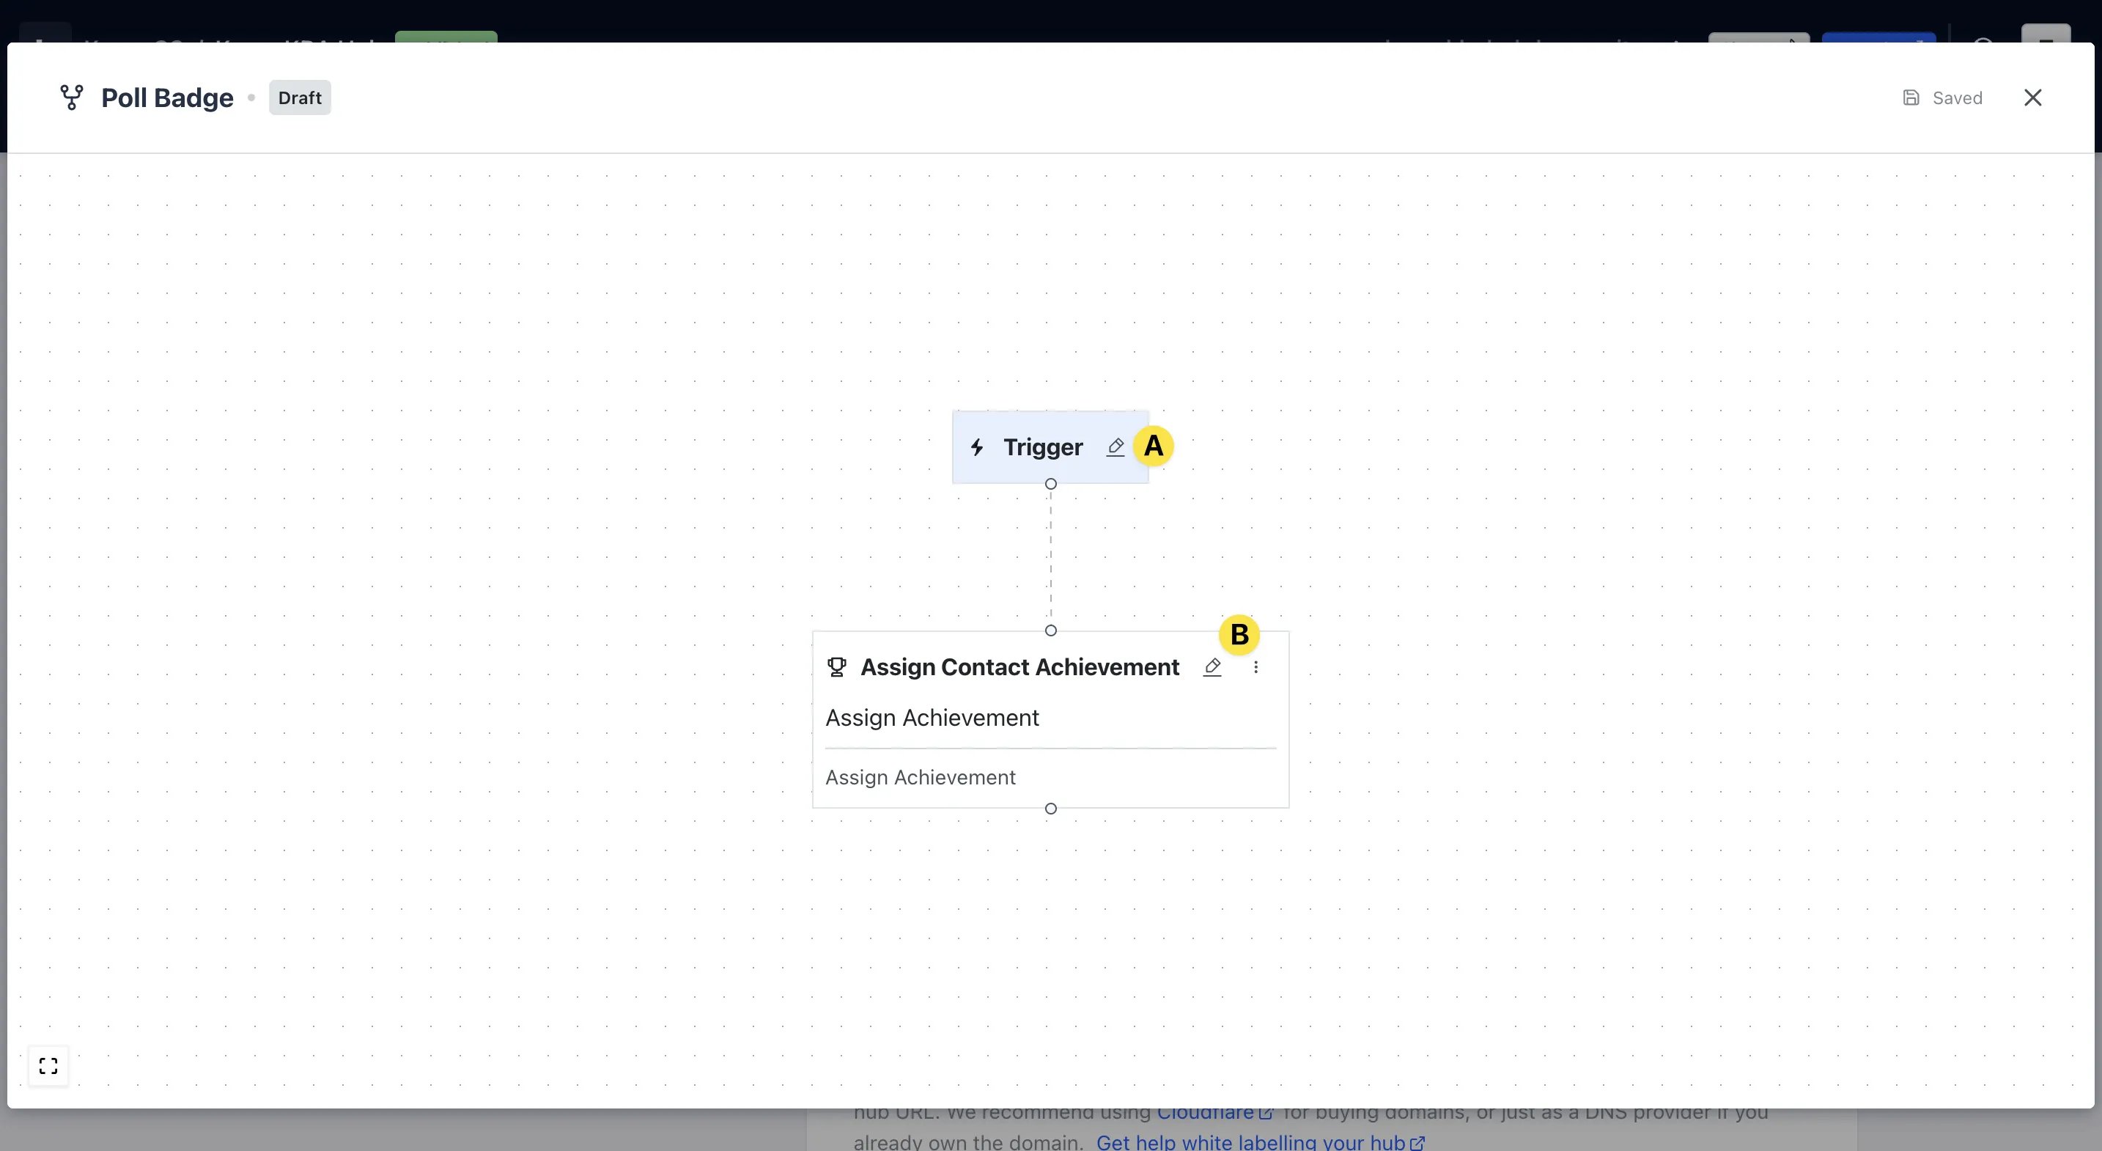Click the input connector atop the achievement node
The image size is (2102, 1151).
click(1051, 630)
